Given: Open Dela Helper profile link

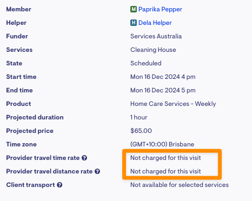Looking at the screenshot, I should click(x=155, y=23).
